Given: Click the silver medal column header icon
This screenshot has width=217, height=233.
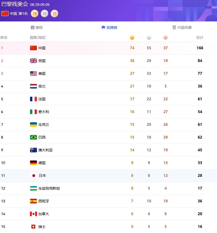Looking at the screenshot, I should tap(149, 38).
